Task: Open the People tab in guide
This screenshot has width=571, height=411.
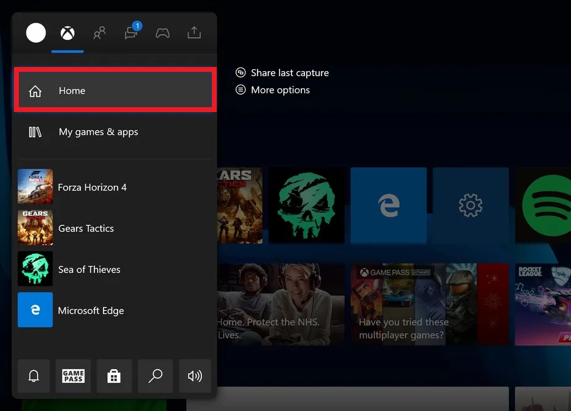Action: tap(99, 33)
